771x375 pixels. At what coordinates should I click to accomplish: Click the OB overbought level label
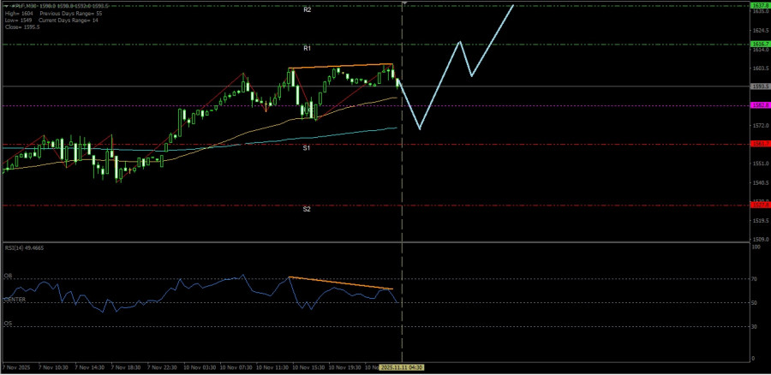coord(8,276)
